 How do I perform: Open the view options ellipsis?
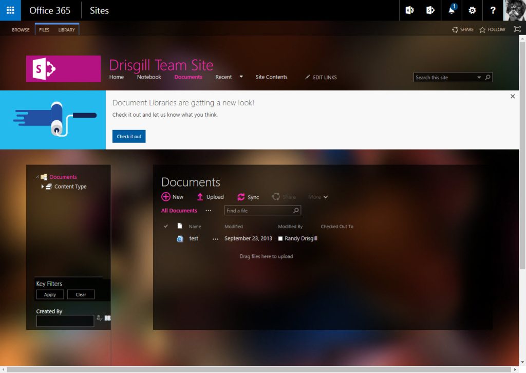[x=209, y=211]
